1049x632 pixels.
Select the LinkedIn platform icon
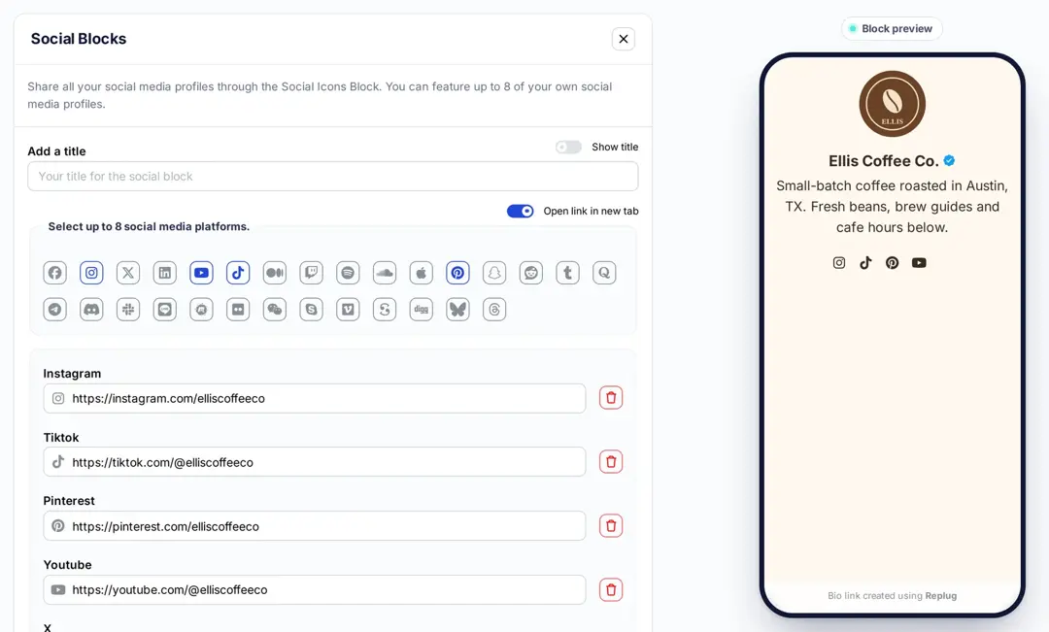(164, 273)
